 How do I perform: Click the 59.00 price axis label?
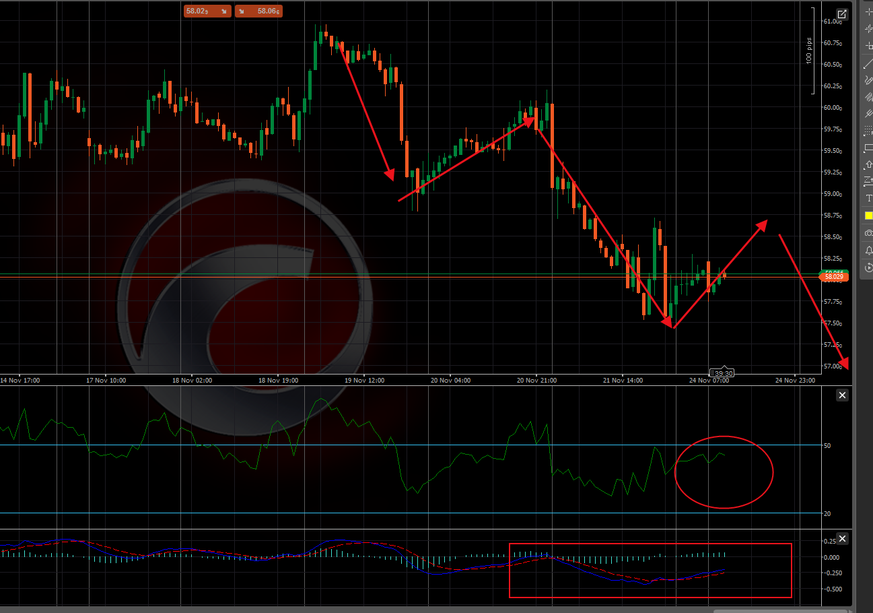(833, 194)
